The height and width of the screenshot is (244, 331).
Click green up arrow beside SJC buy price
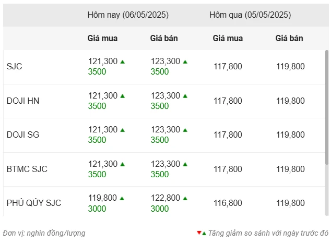[x=123, y=62]
